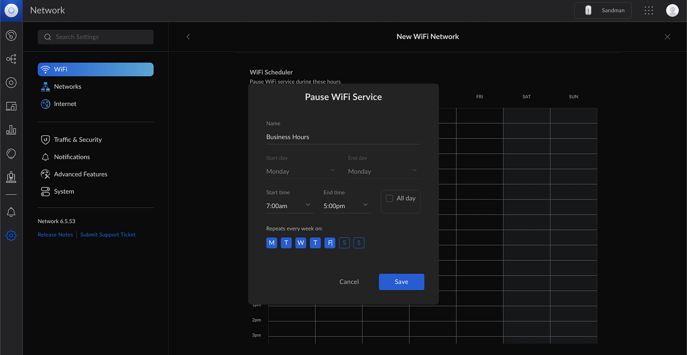Open the Release Notes link

55,234
